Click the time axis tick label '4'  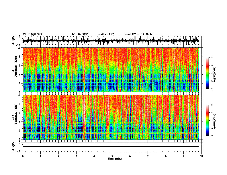pos(94,156)
